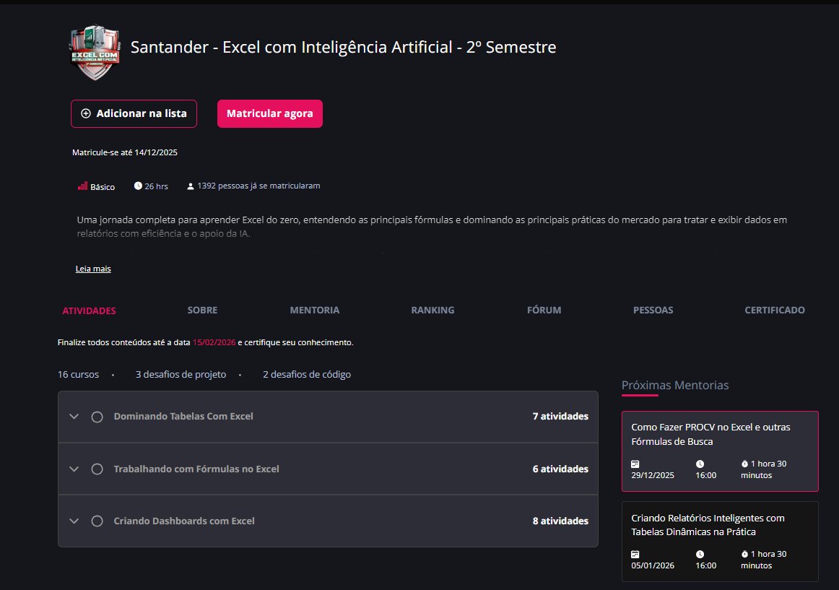Click the 3 desafios de projeto count
Viewport: 839px width, 590px height.
pos(181,374)
